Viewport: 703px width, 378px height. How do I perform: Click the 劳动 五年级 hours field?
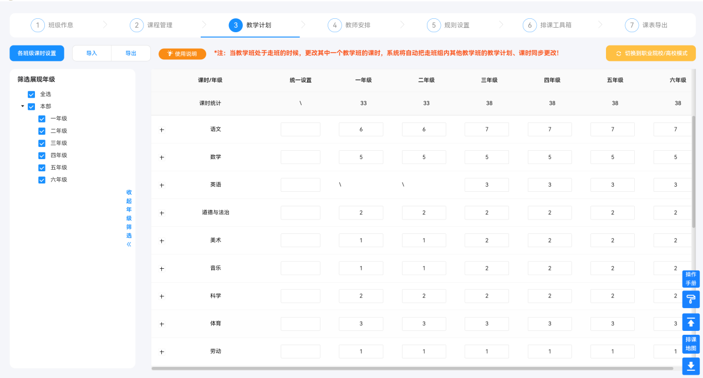(x=613, y=351)
